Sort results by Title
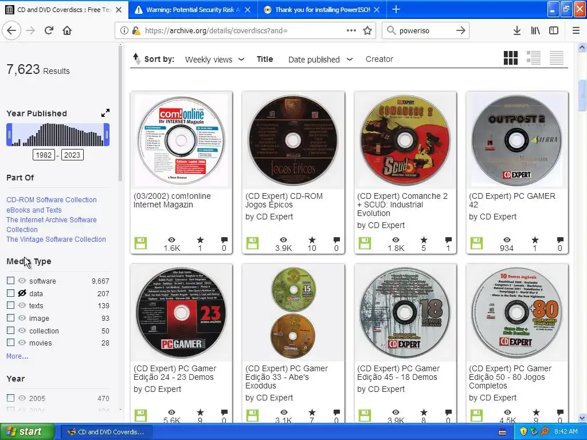This screenshot has height=440, width=587. tap(265, 59)
